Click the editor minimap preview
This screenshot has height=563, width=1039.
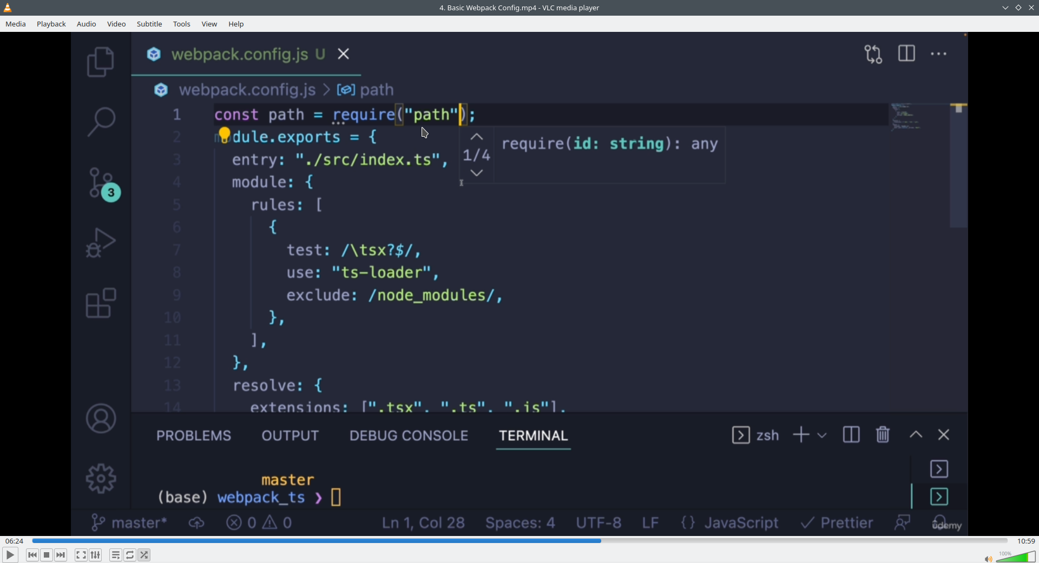tap(906, 117)
